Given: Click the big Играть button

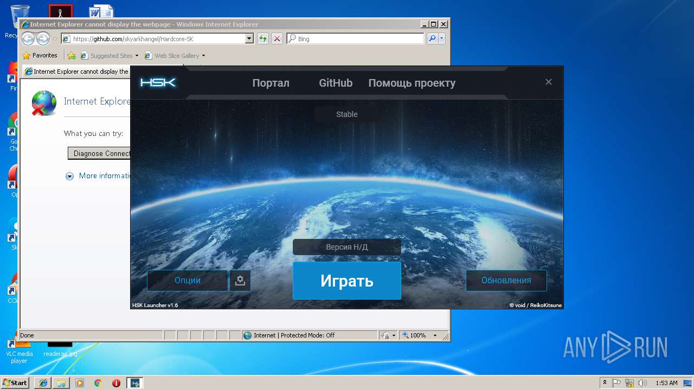Looking at the screenshot, I should (x=347, y=281).
